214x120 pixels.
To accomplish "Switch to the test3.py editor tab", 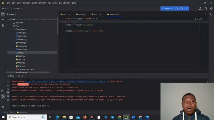I will tap(81, 14).
